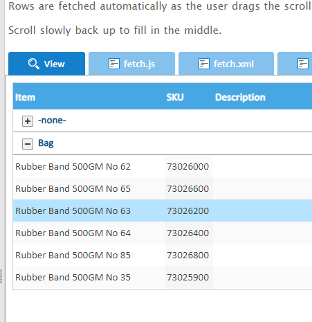Select row Rubber Band 500GM No 35

[163, 277]
